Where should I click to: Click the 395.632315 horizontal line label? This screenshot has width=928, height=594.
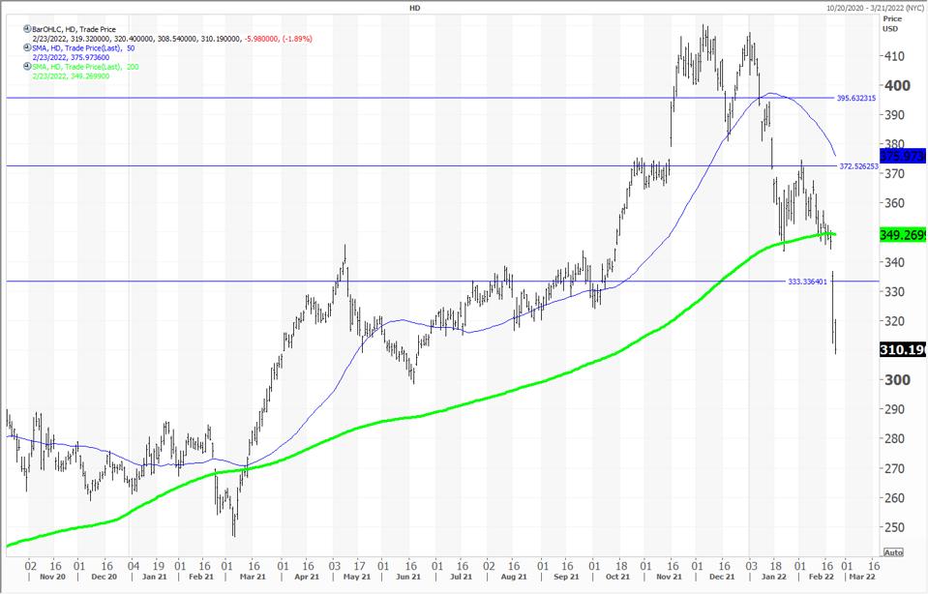(855, 98)
